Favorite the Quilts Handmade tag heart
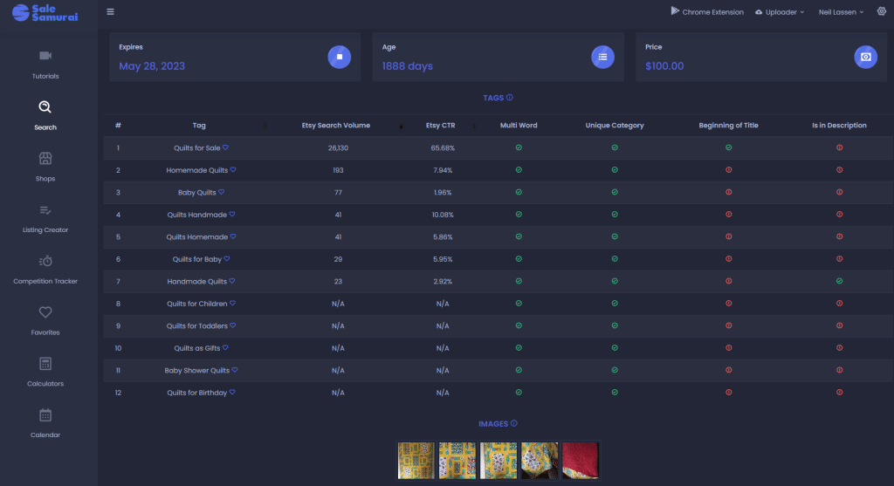Image resolution: width=894 pixels, height=486 pixels. [x=232, y=215]
